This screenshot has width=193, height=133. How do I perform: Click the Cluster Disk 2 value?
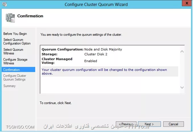[96, 54]
